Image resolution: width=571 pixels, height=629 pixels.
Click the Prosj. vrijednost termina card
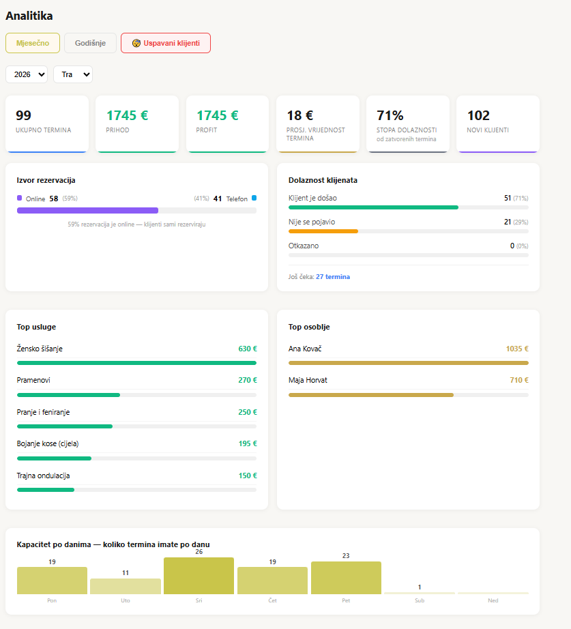(317, 123)
